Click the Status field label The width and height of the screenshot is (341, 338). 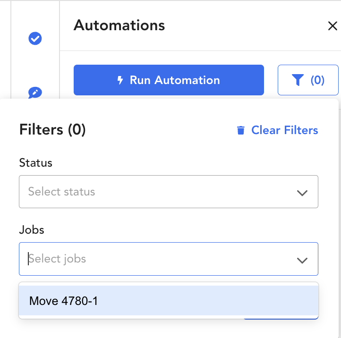(36, 163)
